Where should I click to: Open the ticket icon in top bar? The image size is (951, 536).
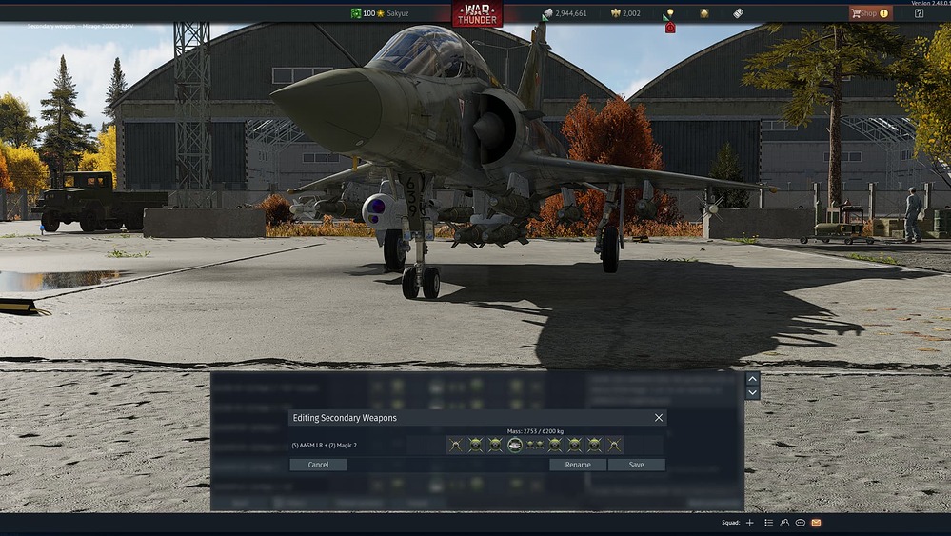[x=738, y=12]
